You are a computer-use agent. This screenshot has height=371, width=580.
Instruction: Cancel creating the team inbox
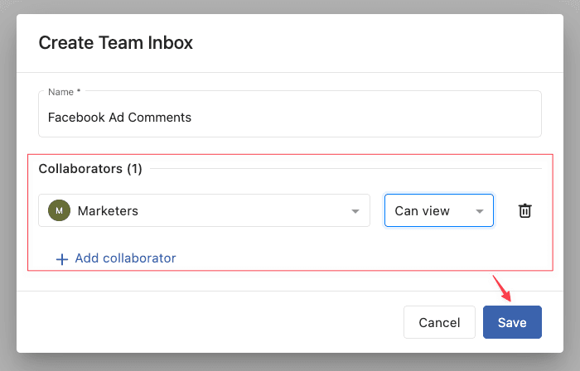[x=439, y=322]
